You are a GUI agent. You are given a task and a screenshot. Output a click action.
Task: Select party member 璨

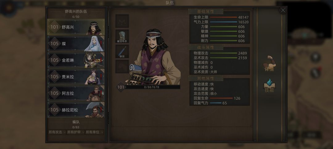(x=76, y=44)
